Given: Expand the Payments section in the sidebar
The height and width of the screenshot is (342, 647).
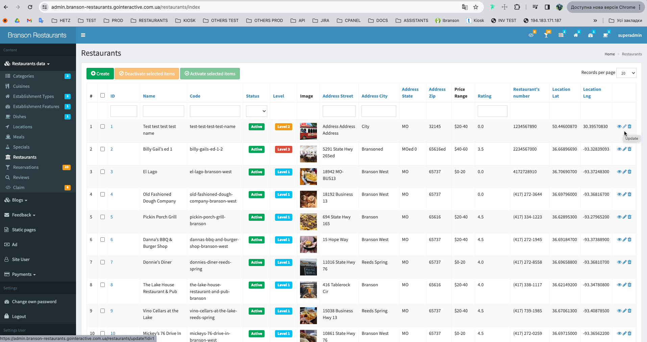Looking at the screenshot, I should tap(22, 274).
